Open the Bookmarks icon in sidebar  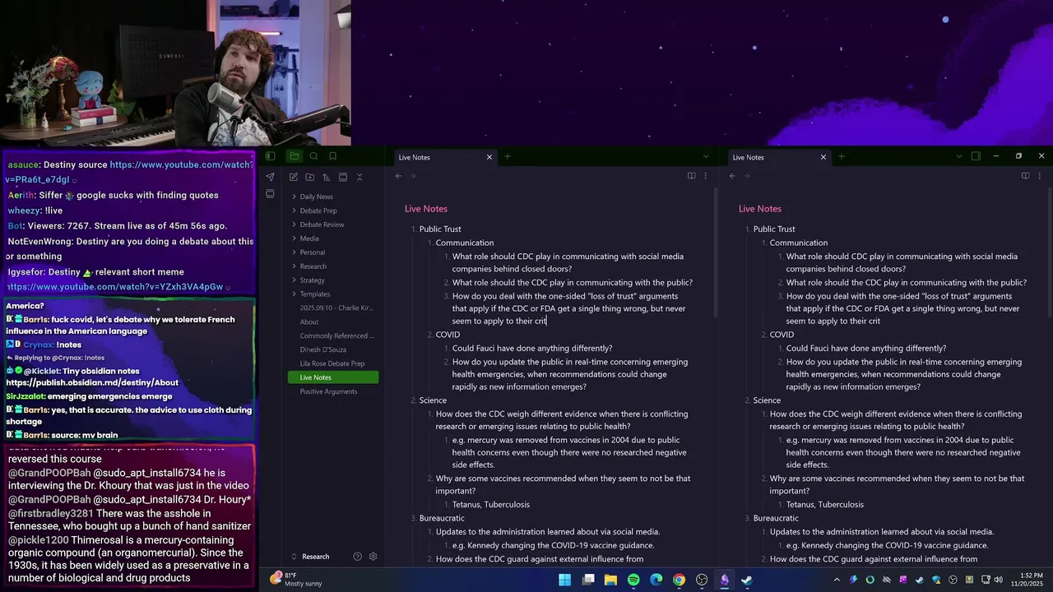332,156
